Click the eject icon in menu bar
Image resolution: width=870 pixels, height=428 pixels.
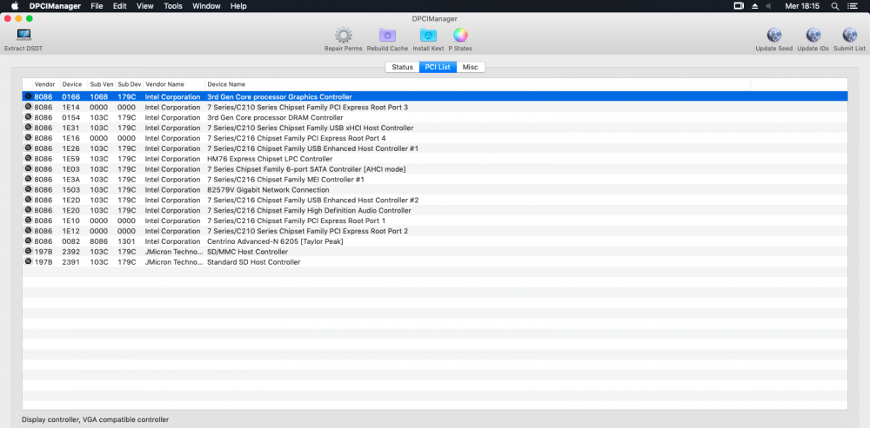754,6
